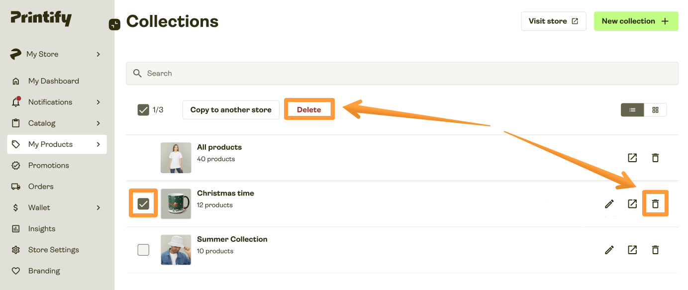Check the Summer Collection checkbox
Screen dimensions: 688x290
pos(143,250)
